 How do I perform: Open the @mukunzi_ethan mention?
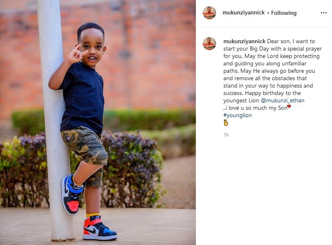click(x=283, y=100)
